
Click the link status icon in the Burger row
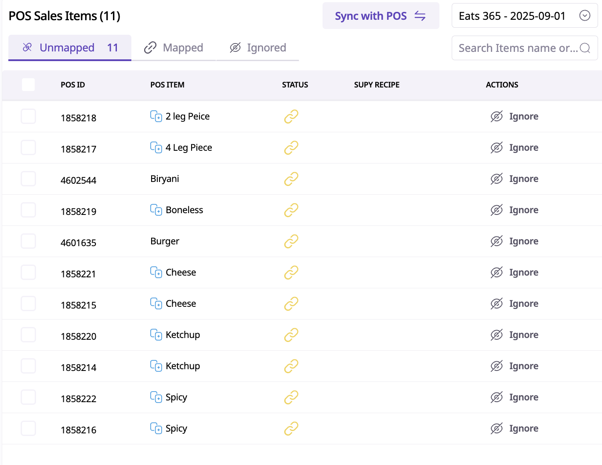coord(291,241)
